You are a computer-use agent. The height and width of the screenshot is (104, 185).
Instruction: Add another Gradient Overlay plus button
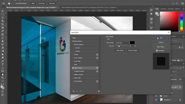[97, 71]
